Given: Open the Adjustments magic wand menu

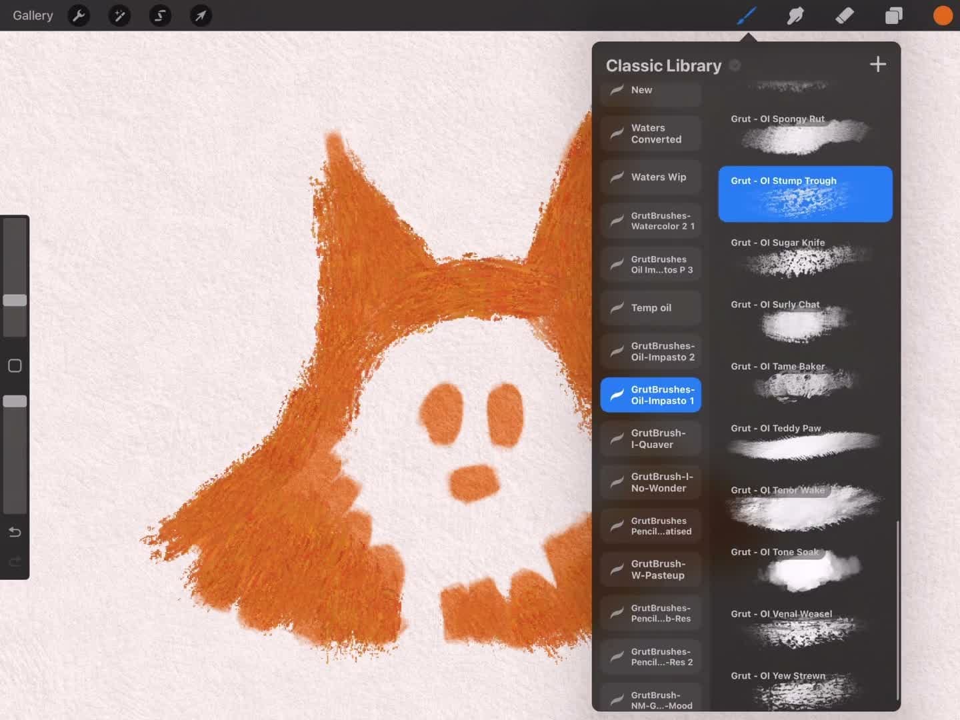Looking at the screenshot, I should pyautogui.click(x=119, y=15).
